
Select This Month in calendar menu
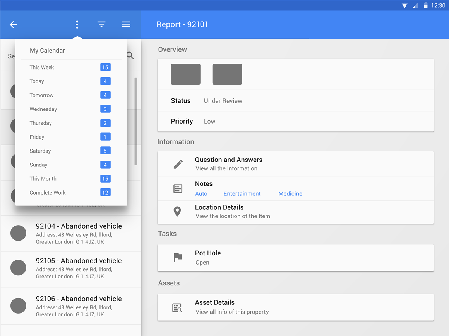click(x=71, y=179)
